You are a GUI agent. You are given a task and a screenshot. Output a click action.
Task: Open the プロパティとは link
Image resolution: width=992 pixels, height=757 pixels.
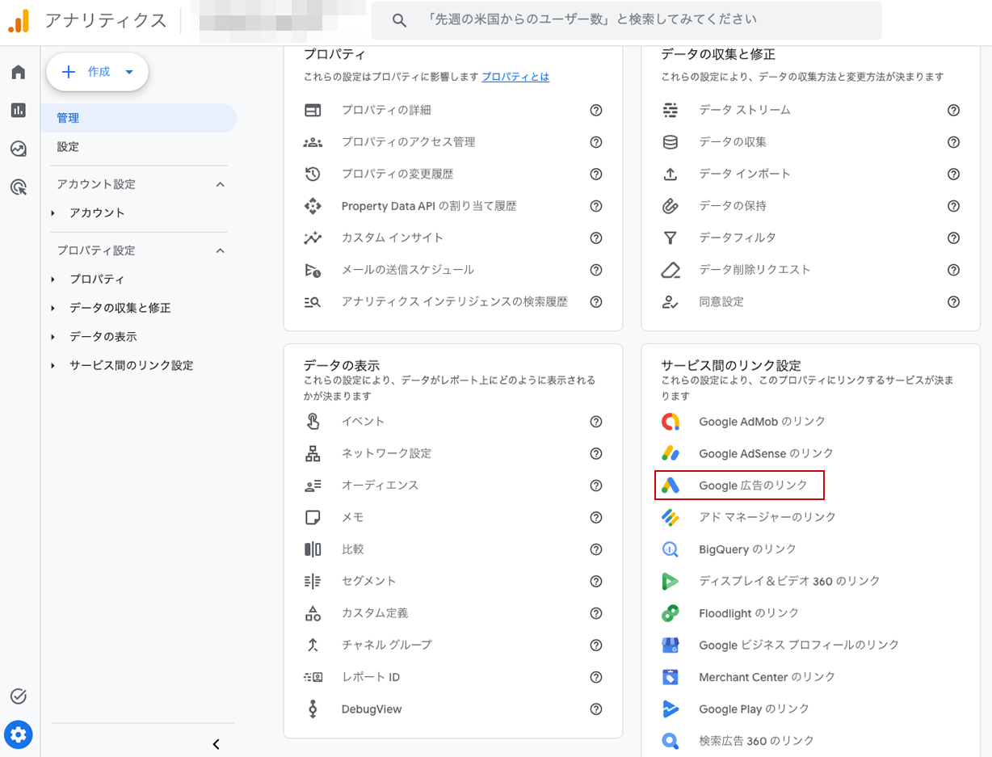pos(515,77)
